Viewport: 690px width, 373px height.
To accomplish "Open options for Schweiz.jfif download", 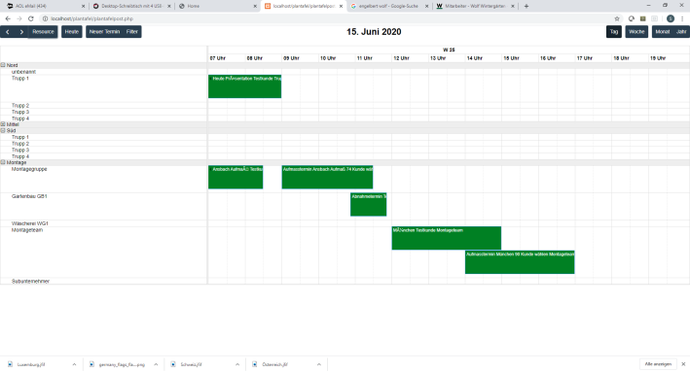I will (x=237, y=364).
